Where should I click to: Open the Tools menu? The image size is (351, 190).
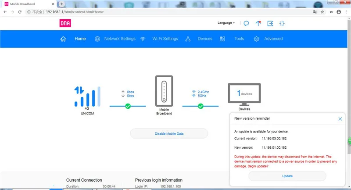click(x=239, y=39)
